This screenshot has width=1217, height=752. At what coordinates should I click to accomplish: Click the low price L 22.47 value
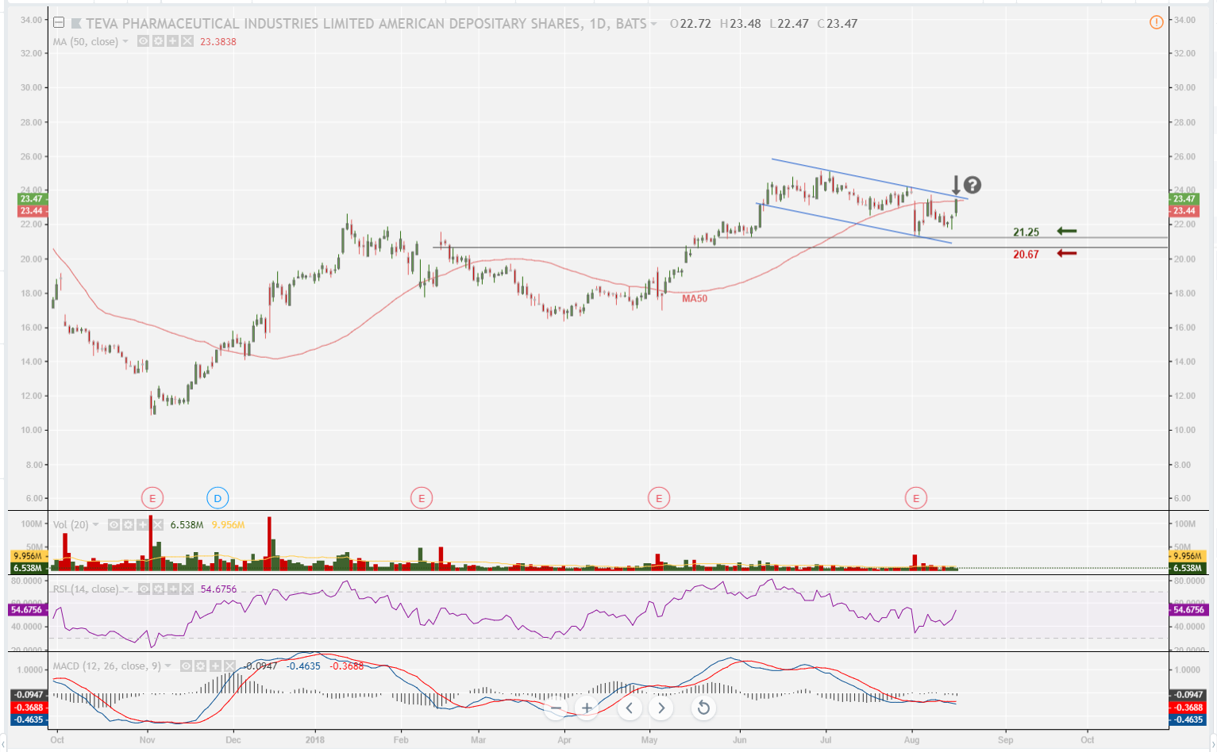pyautogui.click(x=793, y=24)
